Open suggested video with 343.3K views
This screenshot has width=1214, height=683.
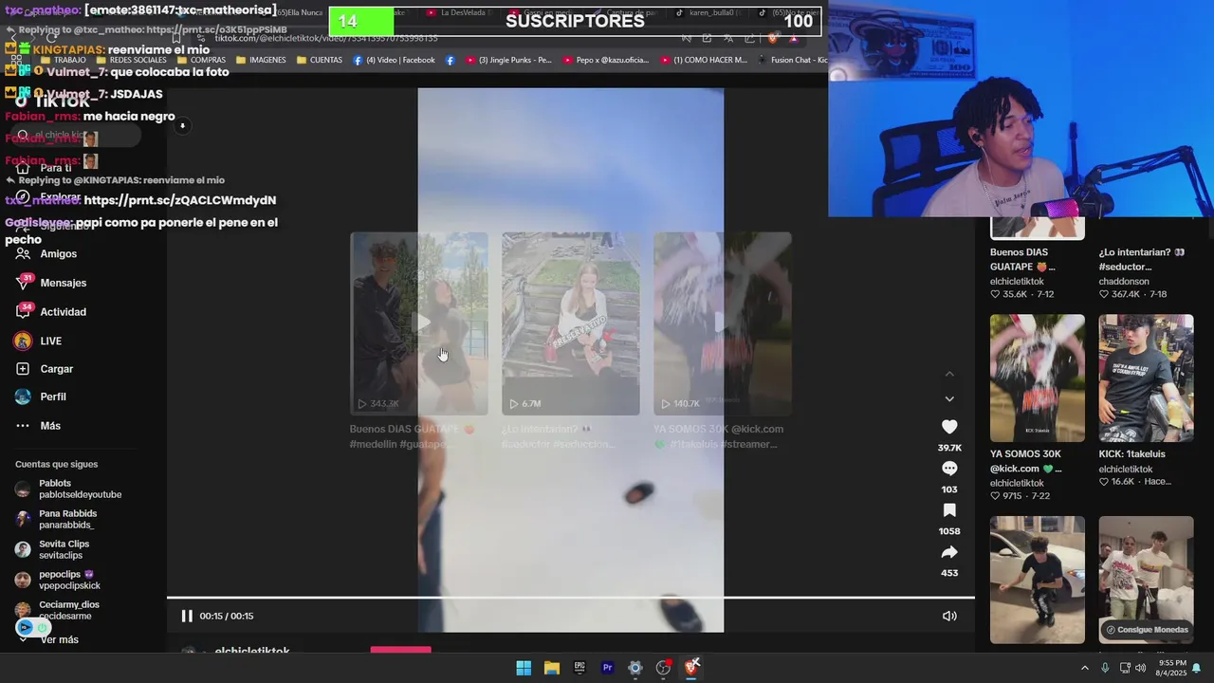tap(419, 323)
